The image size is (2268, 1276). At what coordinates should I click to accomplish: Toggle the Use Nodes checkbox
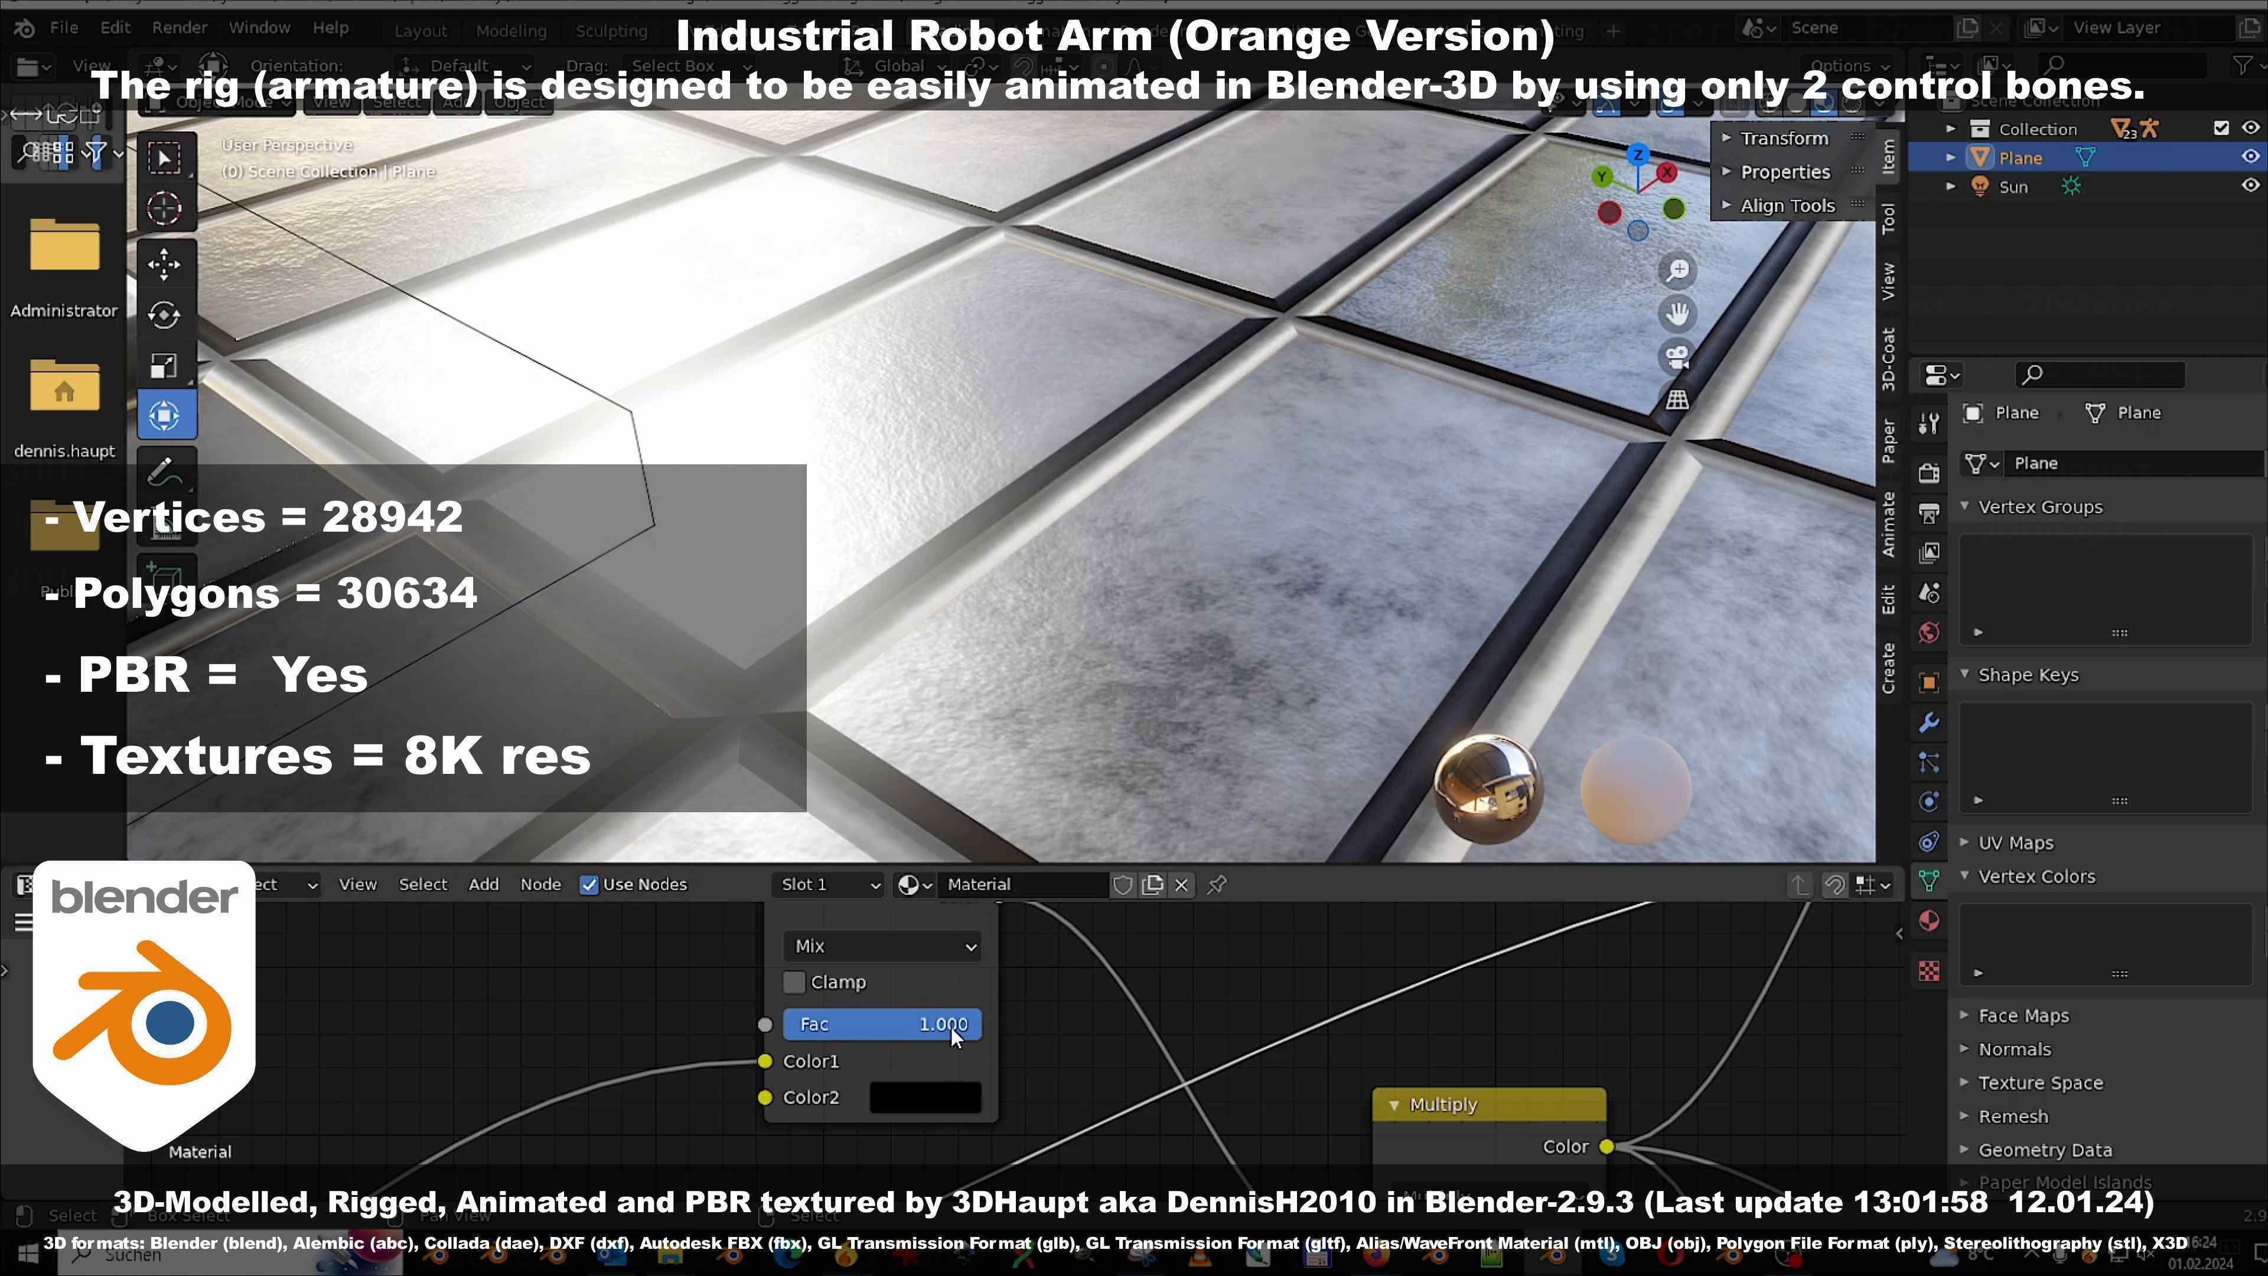point(589,885)
